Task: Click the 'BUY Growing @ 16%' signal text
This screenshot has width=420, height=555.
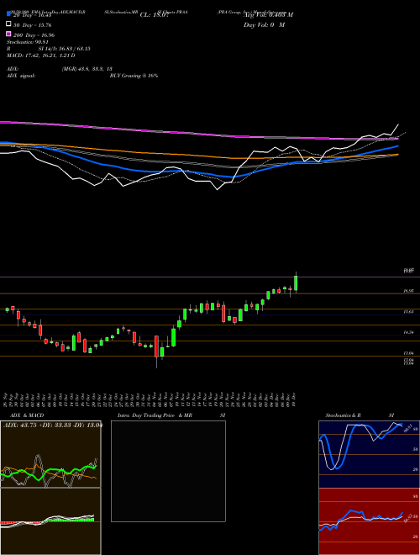Action: [134, 76]
